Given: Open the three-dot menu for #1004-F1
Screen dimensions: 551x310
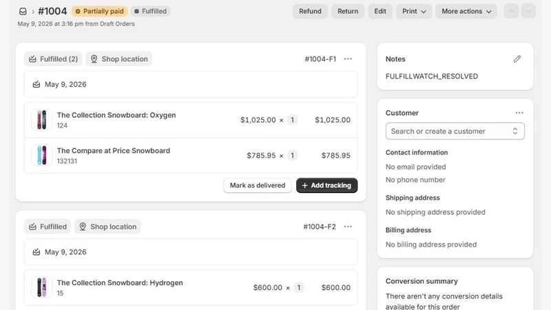Looking at the screenshot, I should (x=348, y=59).
